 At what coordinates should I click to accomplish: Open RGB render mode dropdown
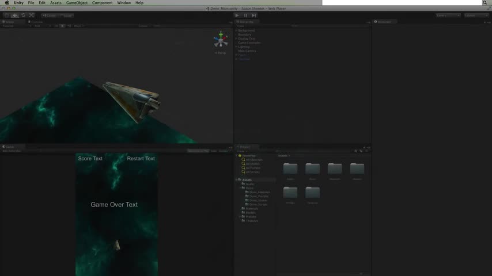click(41, 26)
